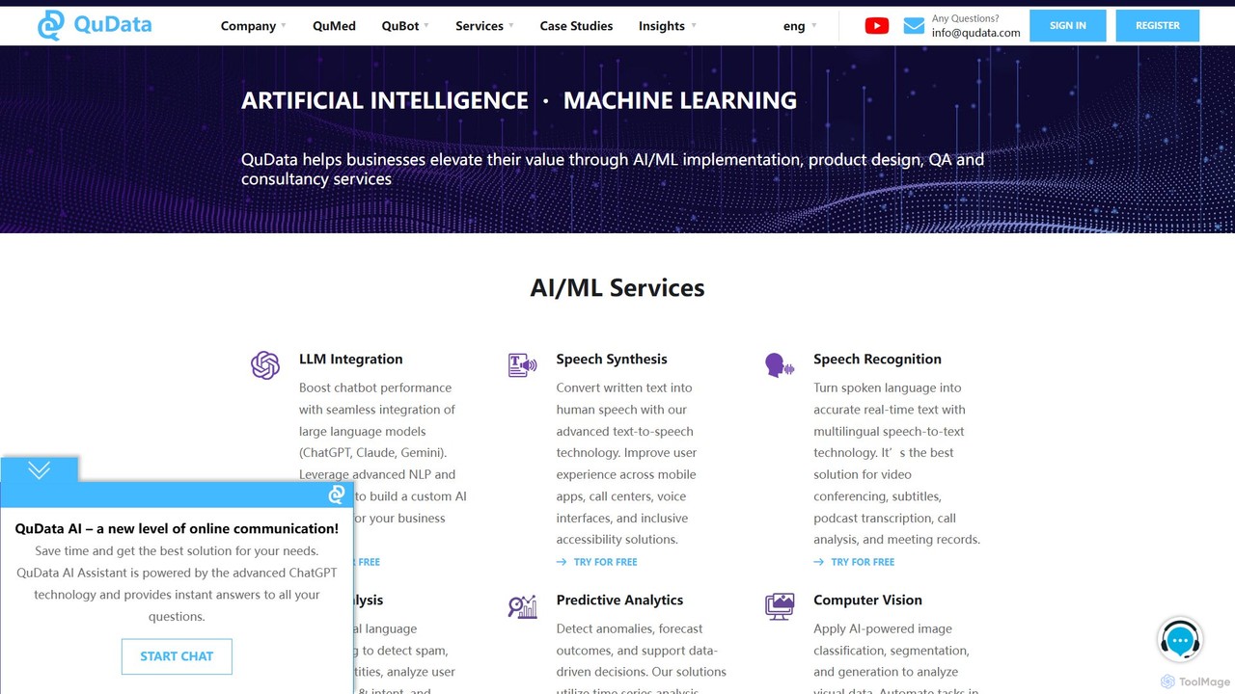1235x694 pixels.
Task: Open the LLM Integration heading
Action: click(x=351, y=359)
